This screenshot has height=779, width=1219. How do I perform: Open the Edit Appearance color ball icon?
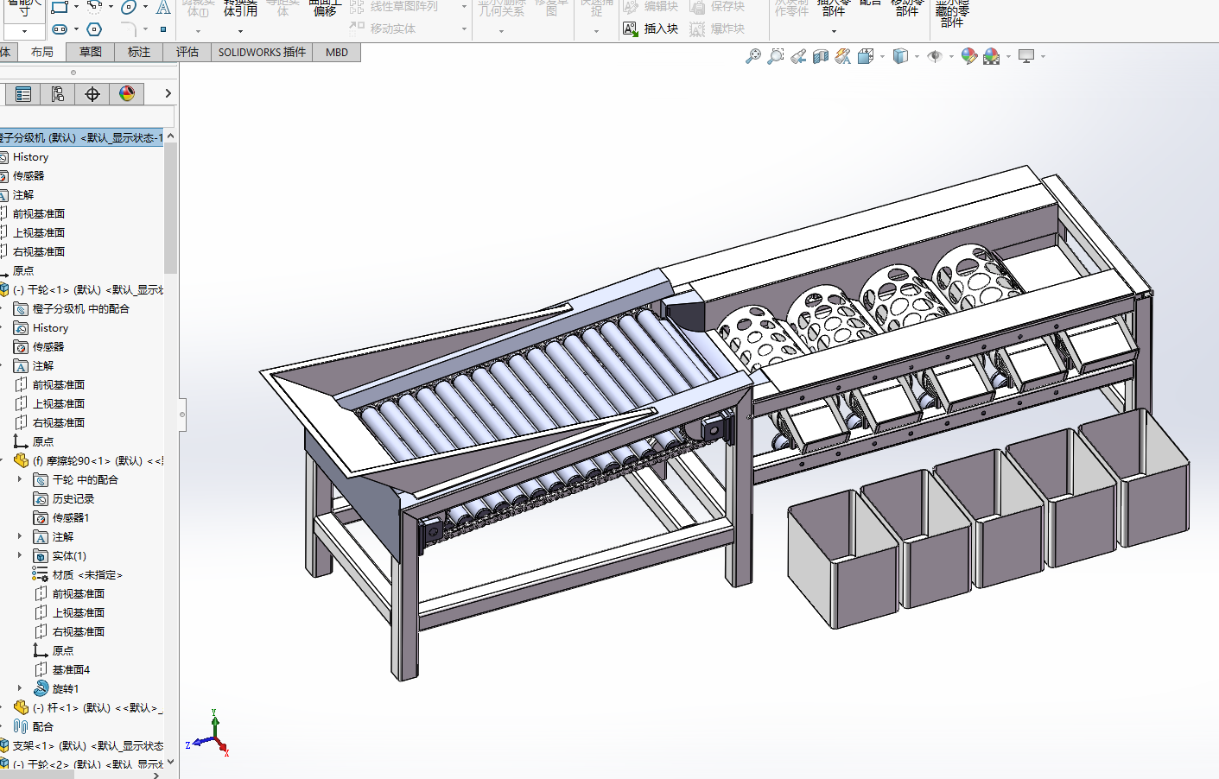point(969,57)
